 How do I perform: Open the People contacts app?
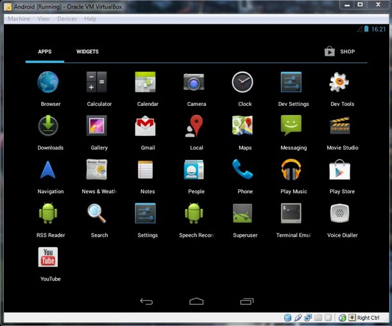[x=193, y=170]
